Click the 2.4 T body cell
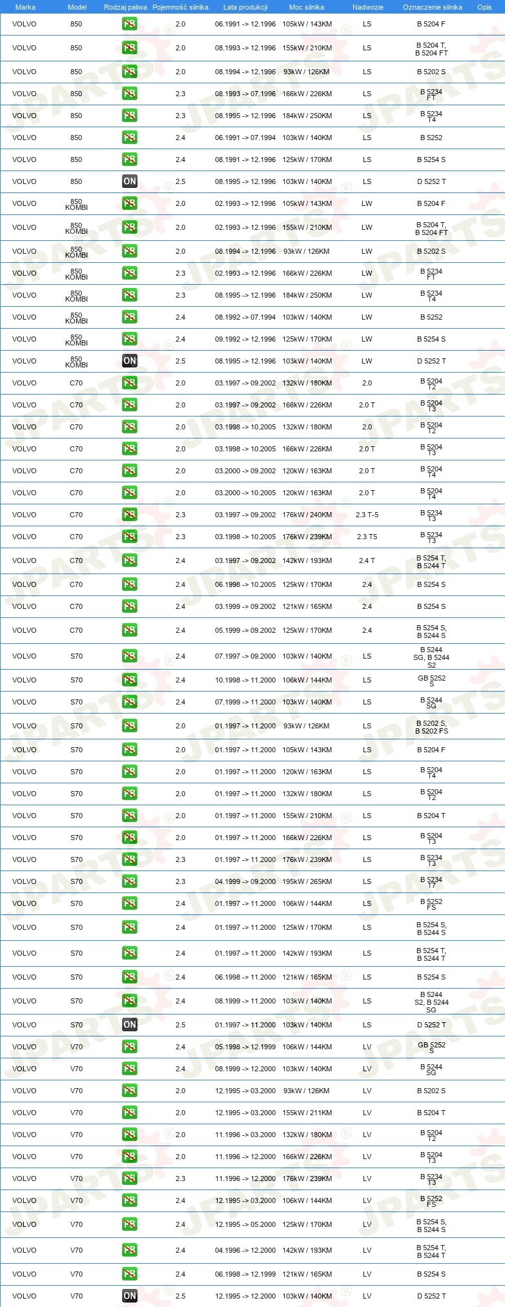 (x=367, y=561)
